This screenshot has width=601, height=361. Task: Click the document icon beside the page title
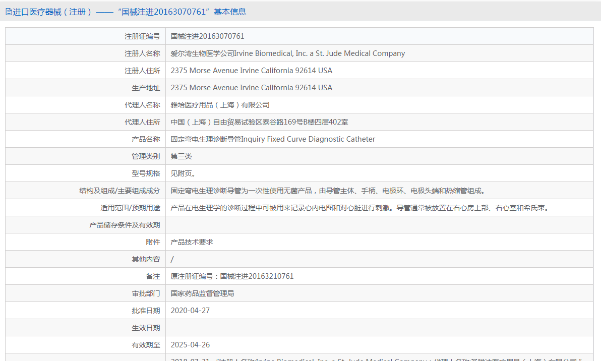click(9, 12)
